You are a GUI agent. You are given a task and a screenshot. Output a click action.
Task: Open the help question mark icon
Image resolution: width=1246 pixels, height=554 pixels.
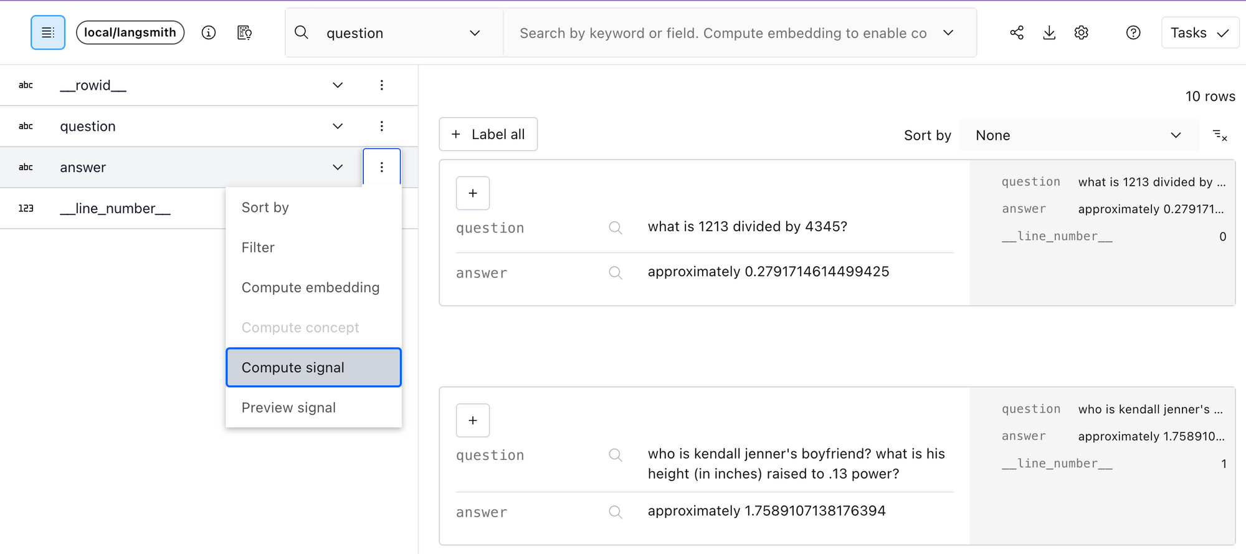pyautogui.click(x=1133, y=32)
